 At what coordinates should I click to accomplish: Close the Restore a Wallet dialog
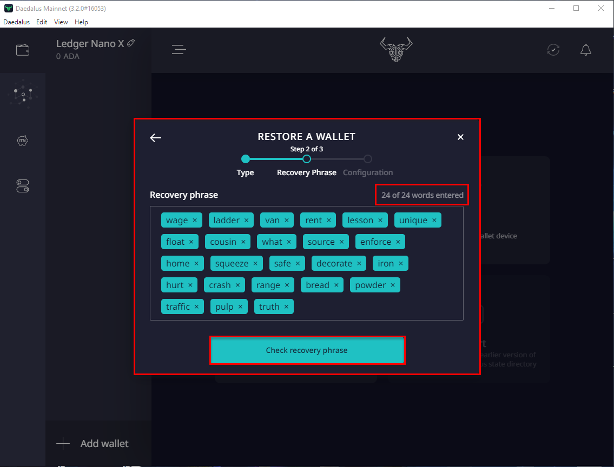[x=460, y=137]
